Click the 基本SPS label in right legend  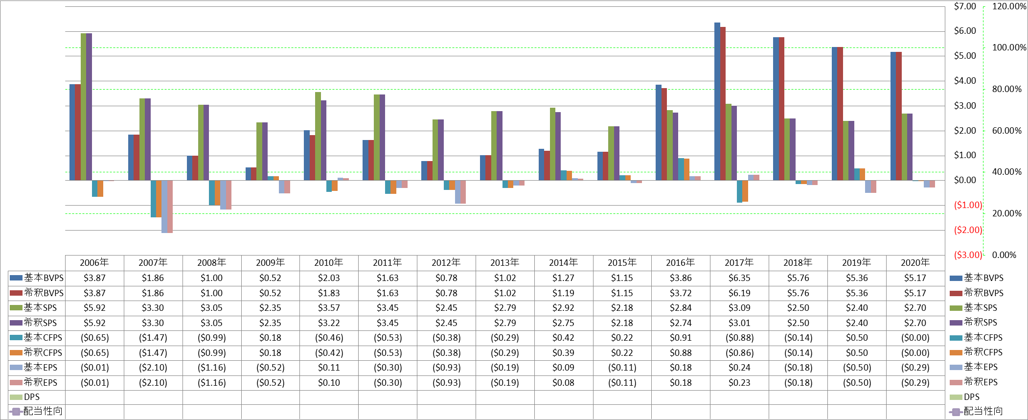point(981,308)
